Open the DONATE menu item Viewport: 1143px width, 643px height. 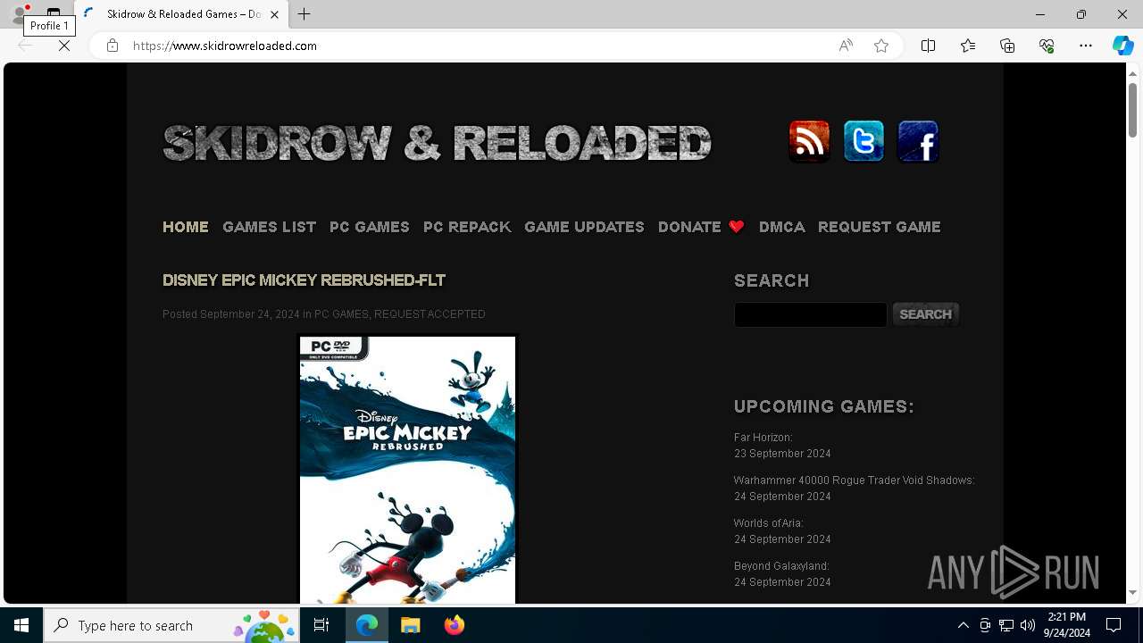pos(689,227)
